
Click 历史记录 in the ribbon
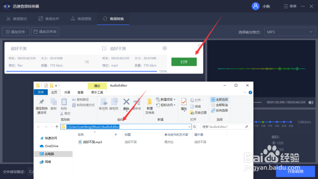click(199, 113)
